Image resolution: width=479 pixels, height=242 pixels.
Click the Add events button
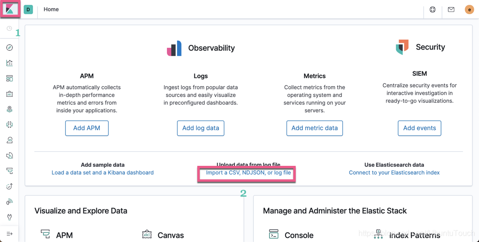(420, 128)
